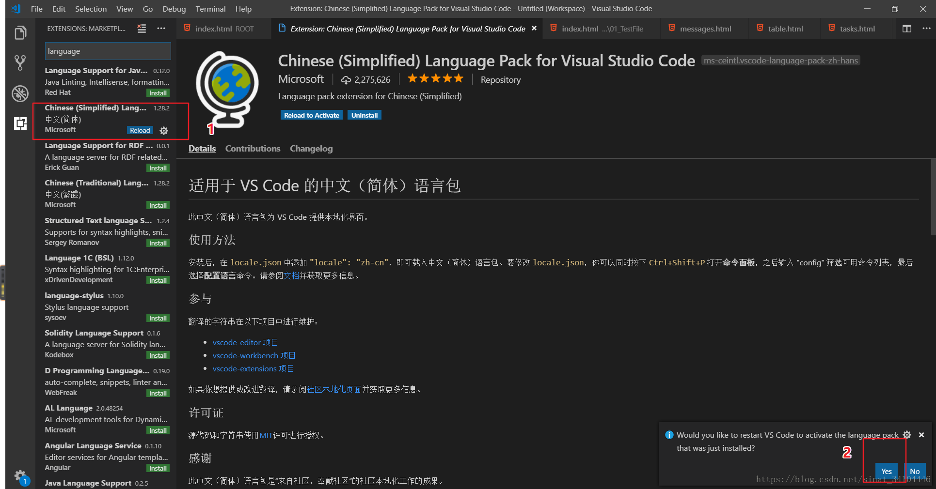Click Reload in the extension list
Image resolution: width=936 pixels, height=489 pixels.
140,130
